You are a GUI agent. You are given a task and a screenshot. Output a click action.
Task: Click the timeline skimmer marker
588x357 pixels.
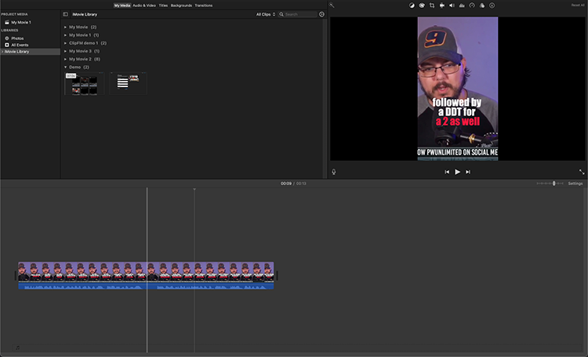(194, 189)
